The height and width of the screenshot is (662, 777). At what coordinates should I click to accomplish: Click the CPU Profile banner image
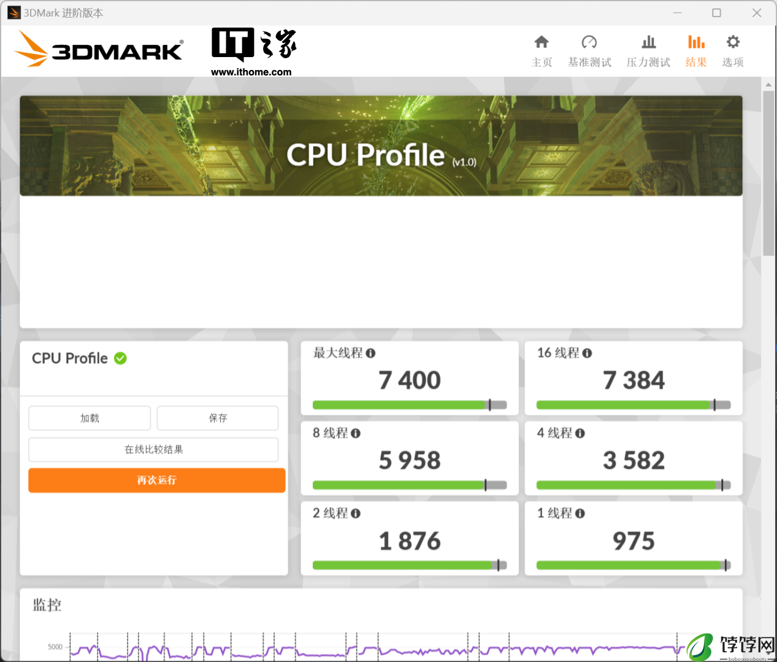coord(381,146)
